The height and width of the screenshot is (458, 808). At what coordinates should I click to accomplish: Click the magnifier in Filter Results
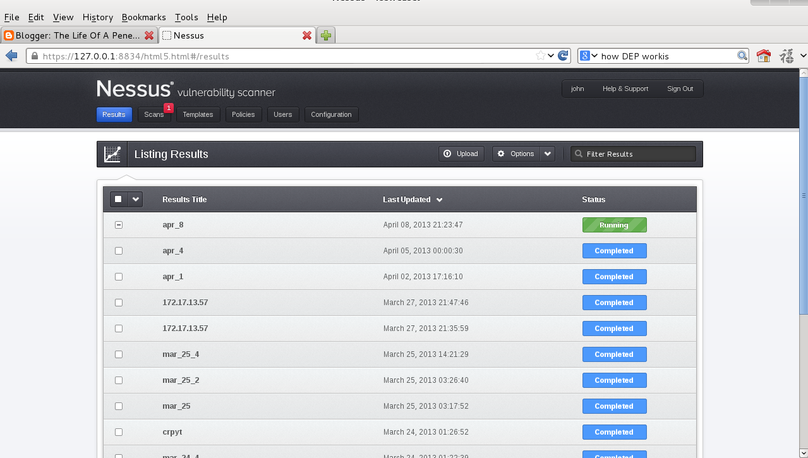(x=579, y=154)
